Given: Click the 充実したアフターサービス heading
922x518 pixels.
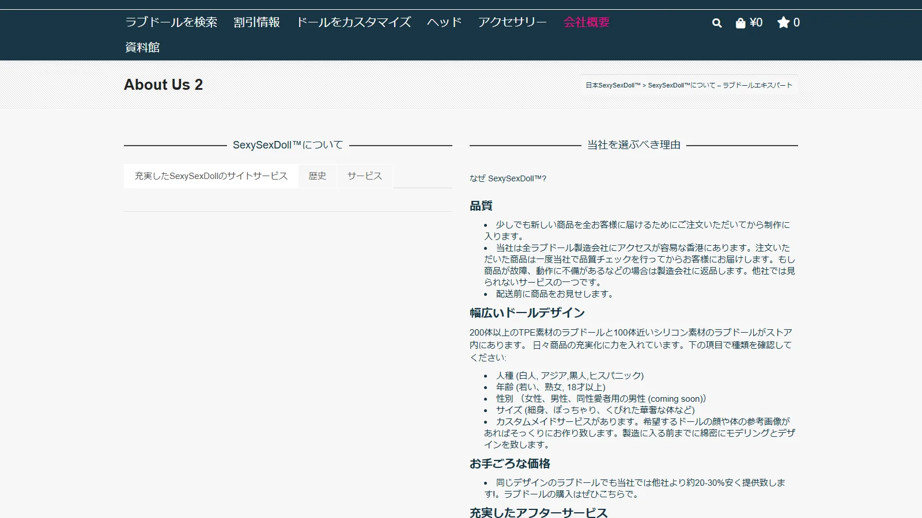Looking at the screenshot, I should point(539,512).
